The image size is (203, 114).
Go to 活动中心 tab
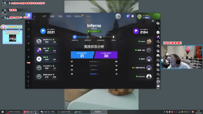click(x=78, y=16)
